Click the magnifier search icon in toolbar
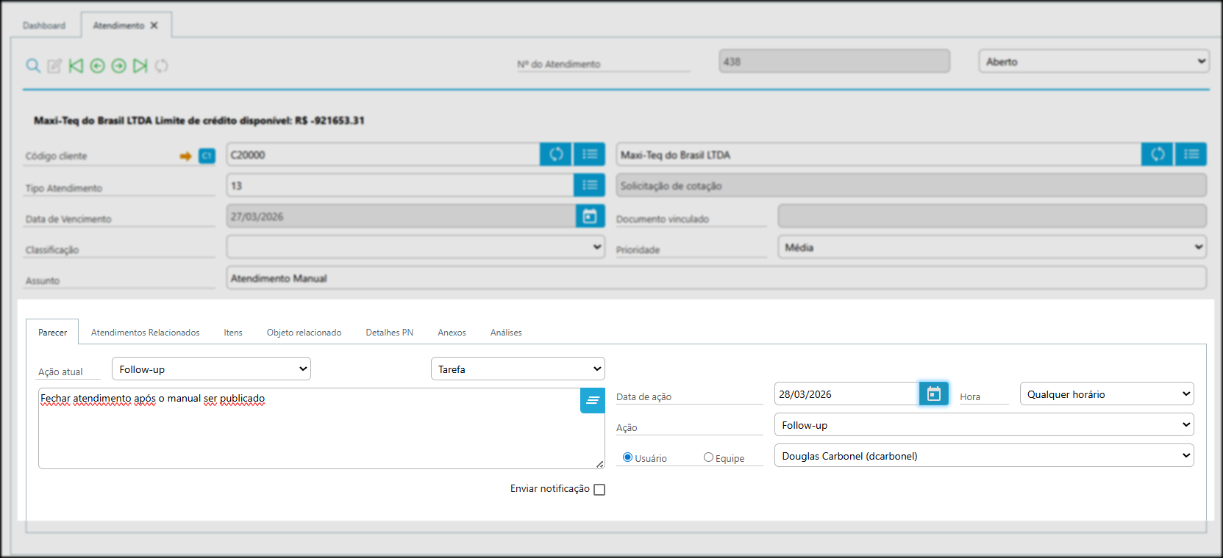The width and height of the screenshot is (1223, 558). [33, 66]
